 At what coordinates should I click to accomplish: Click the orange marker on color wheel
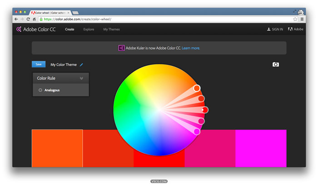pos(197,88)
